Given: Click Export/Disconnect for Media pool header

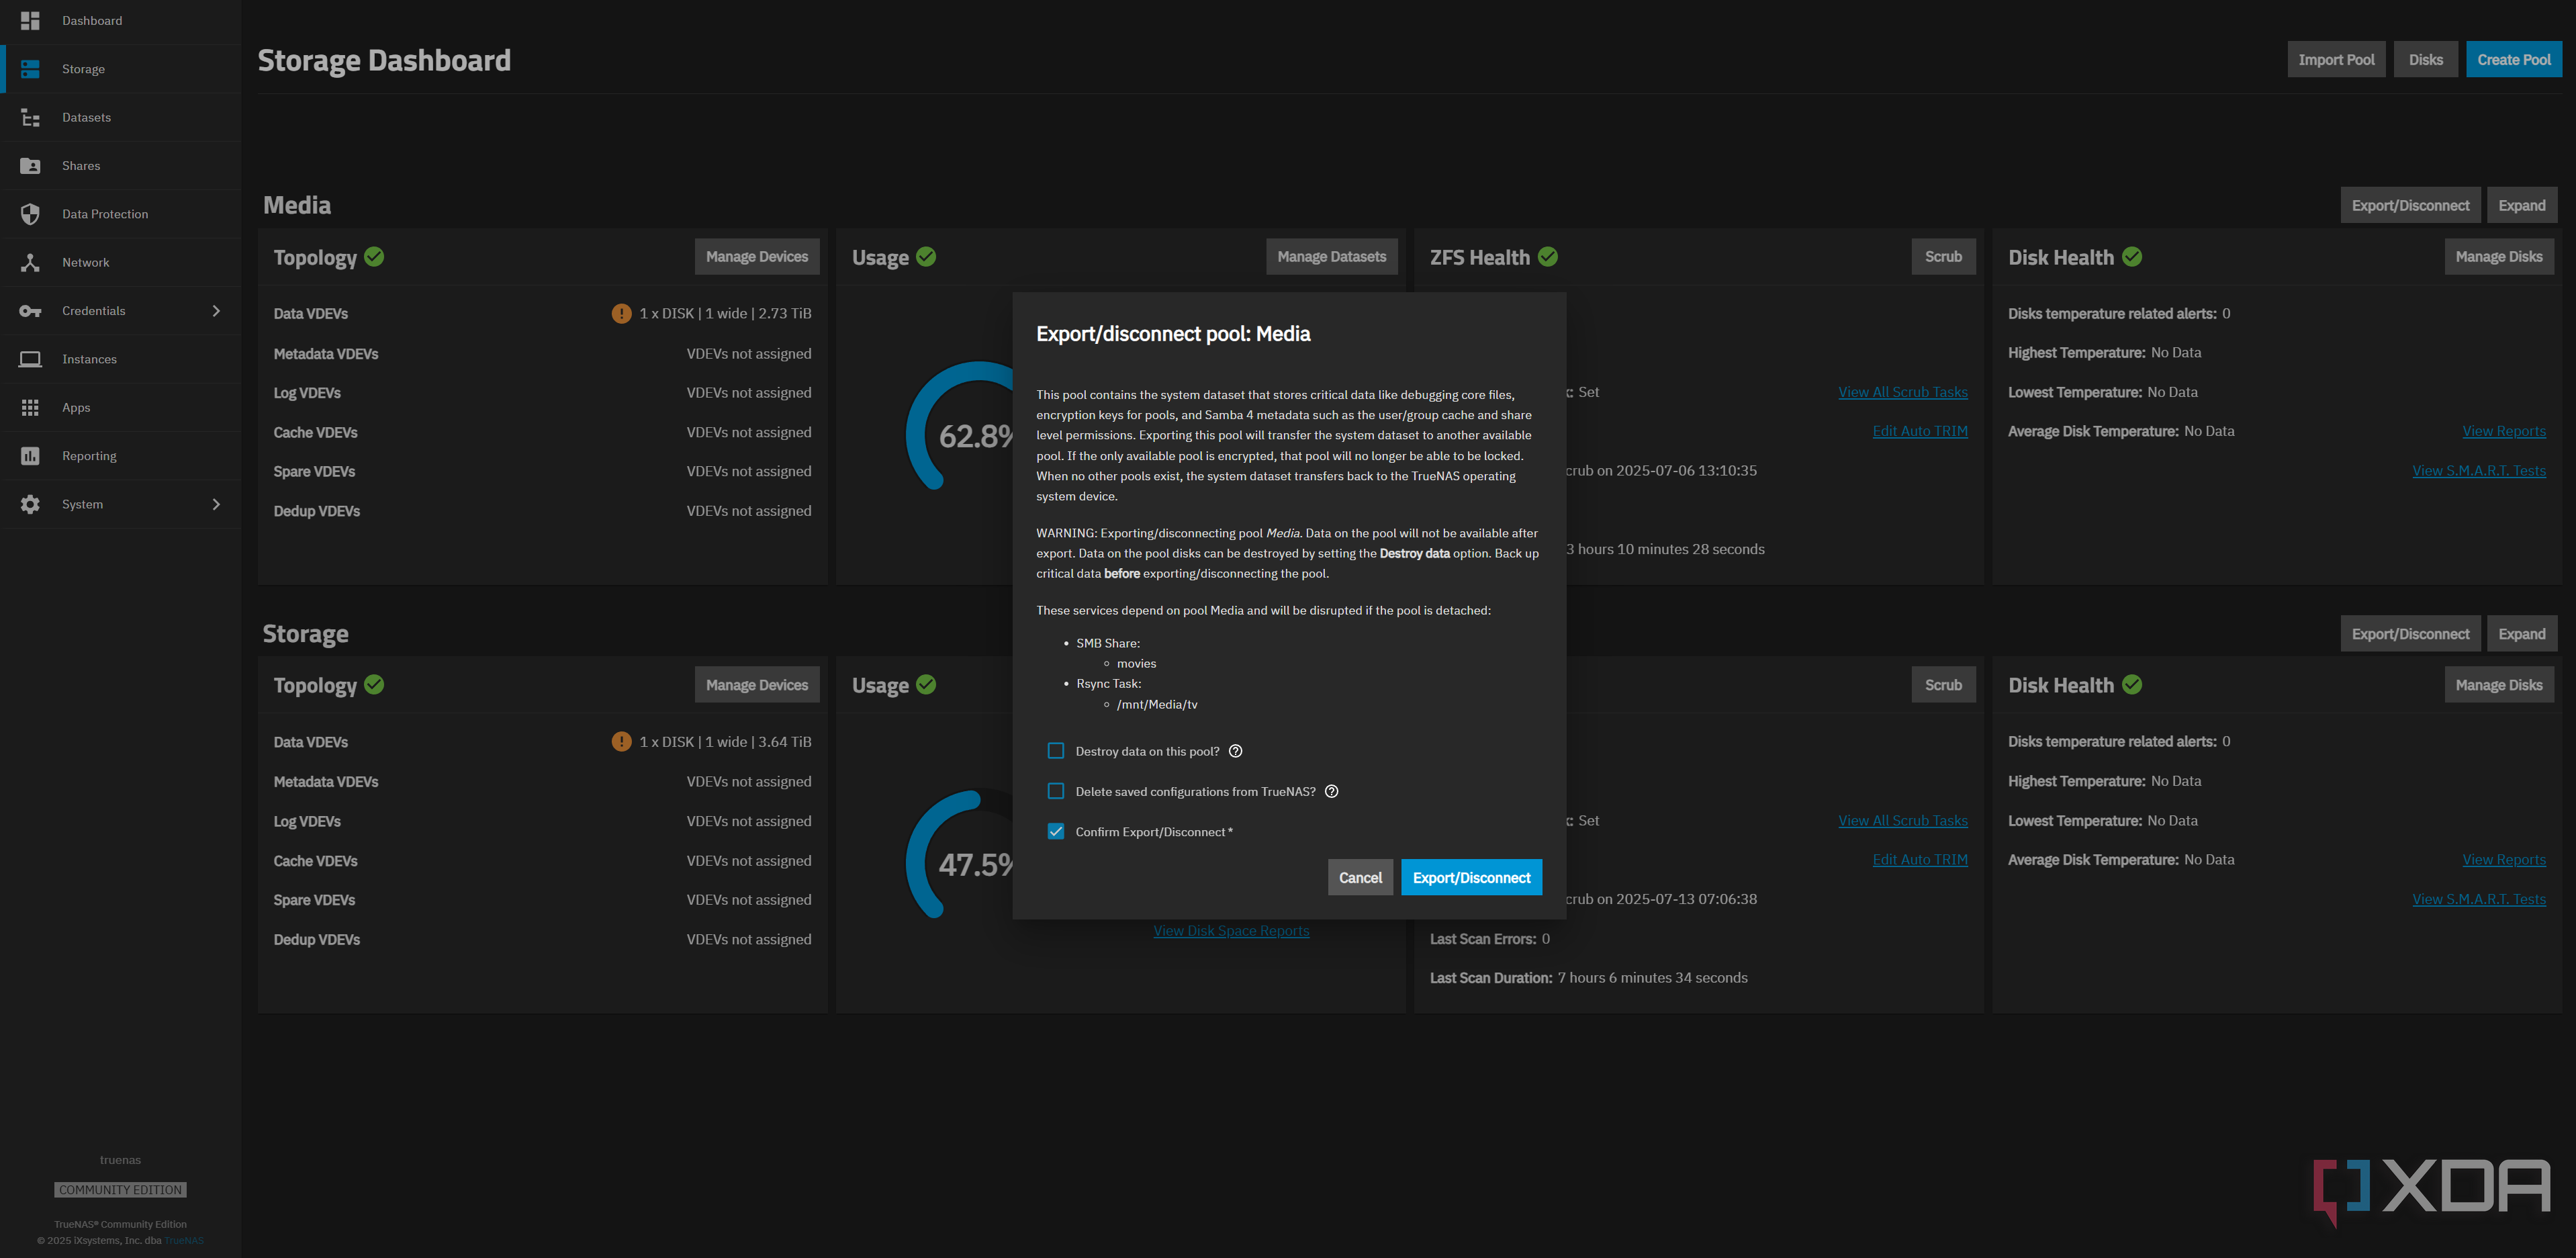Looking at the screenshot, I should click(2410, 205).
